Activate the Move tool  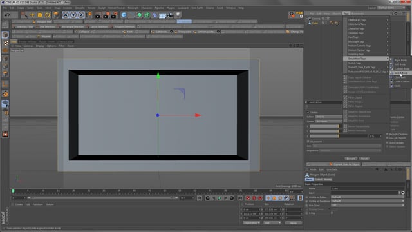[x=32, y=15]
